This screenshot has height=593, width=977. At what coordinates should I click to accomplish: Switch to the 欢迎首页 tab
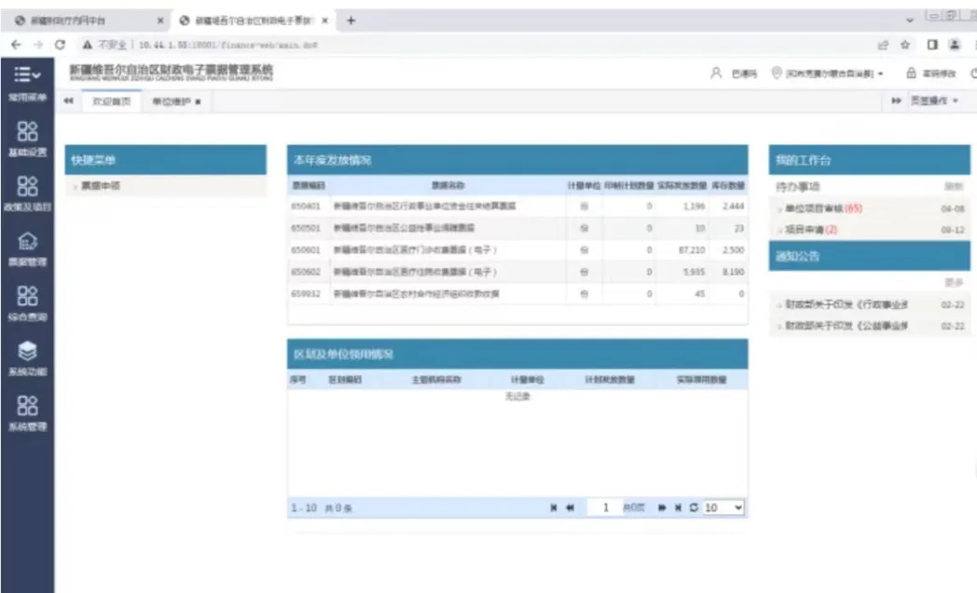pos(111,101)
